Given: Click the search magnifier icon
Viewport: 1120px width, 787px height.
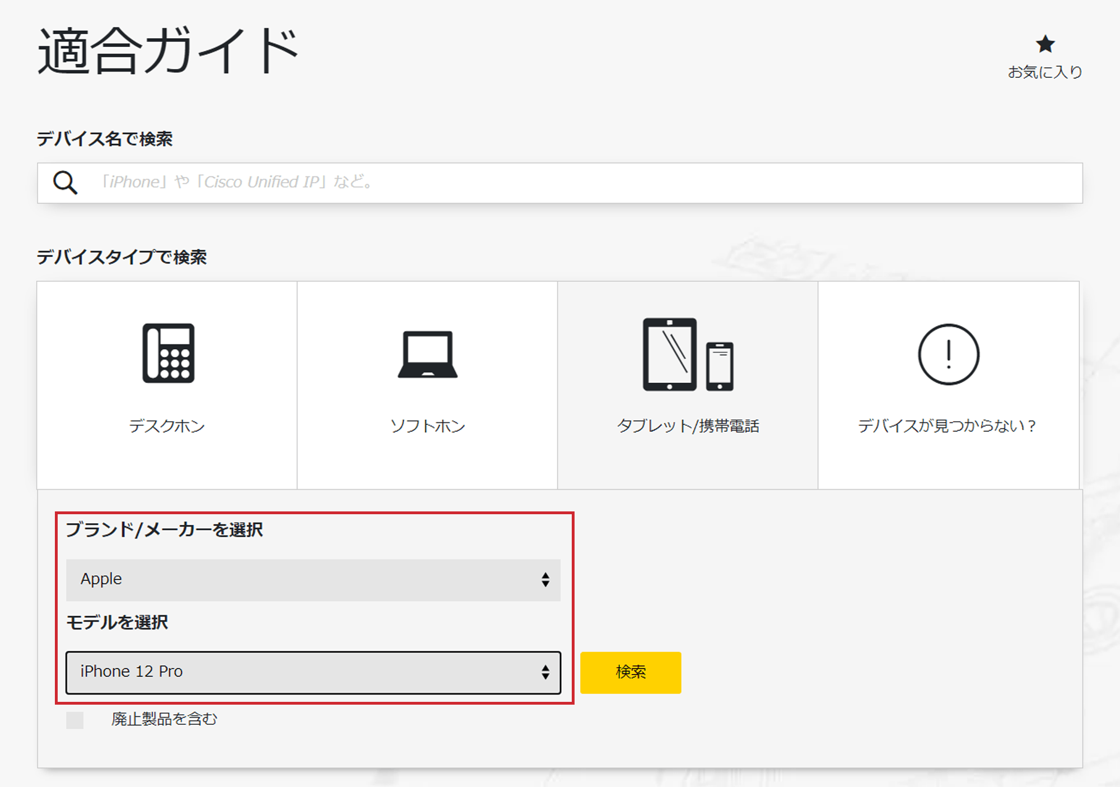Looking at the screenshot, I should click(65, 183).
